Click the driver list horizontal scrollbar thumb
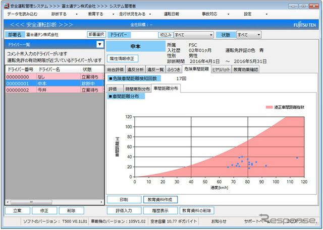 click(x=31, y=202)
